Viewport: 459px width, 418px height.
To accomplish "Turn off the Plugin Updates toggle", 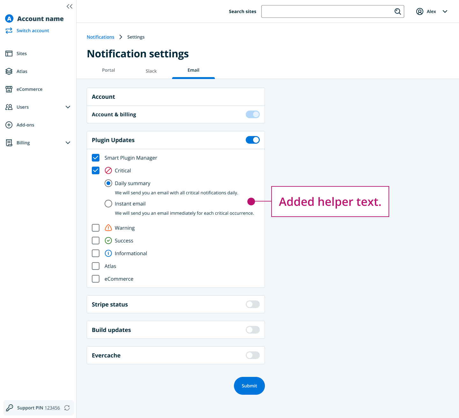I will pos(253,140).
